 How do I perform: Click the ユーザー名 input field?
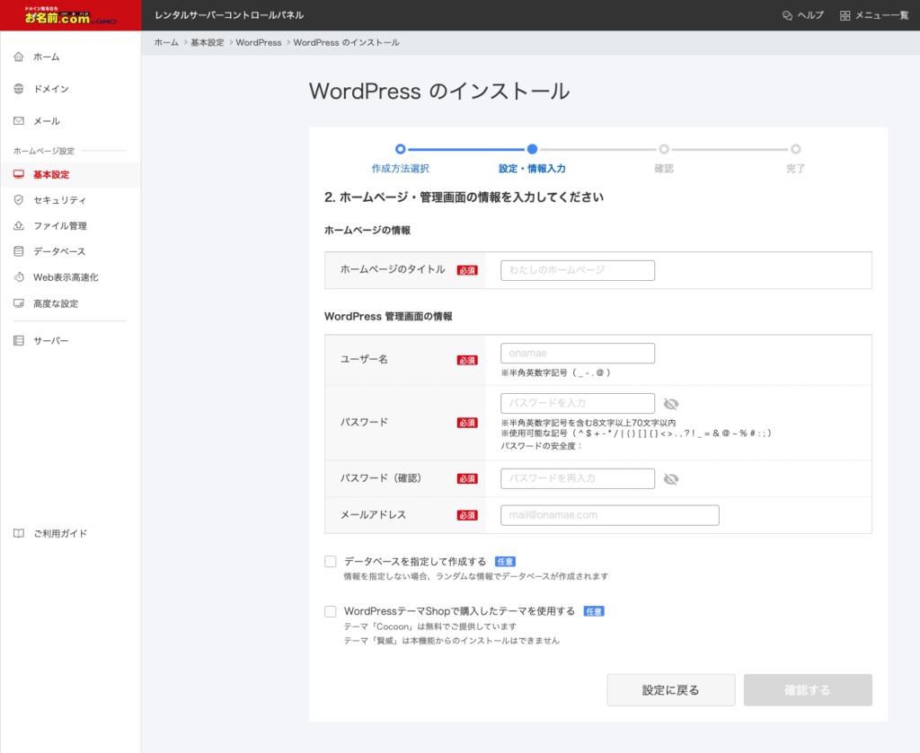(578, 354)
